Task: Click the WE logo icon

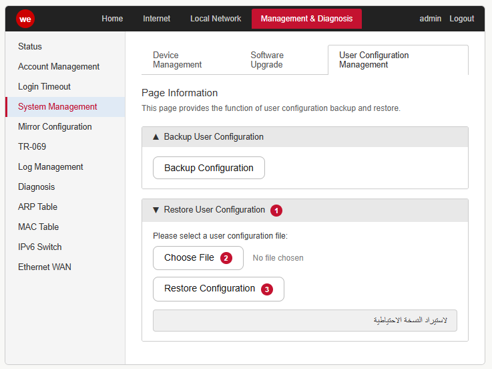Action: click(x=25, y=19)
